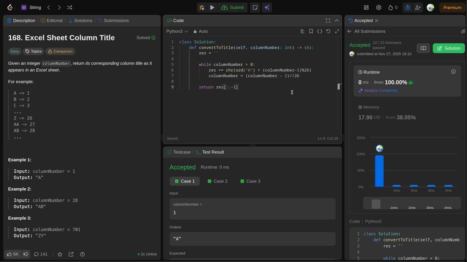The image size is (467, 262).
Task: Dislike the problem with thumbs down
Action: click(26, 254)
